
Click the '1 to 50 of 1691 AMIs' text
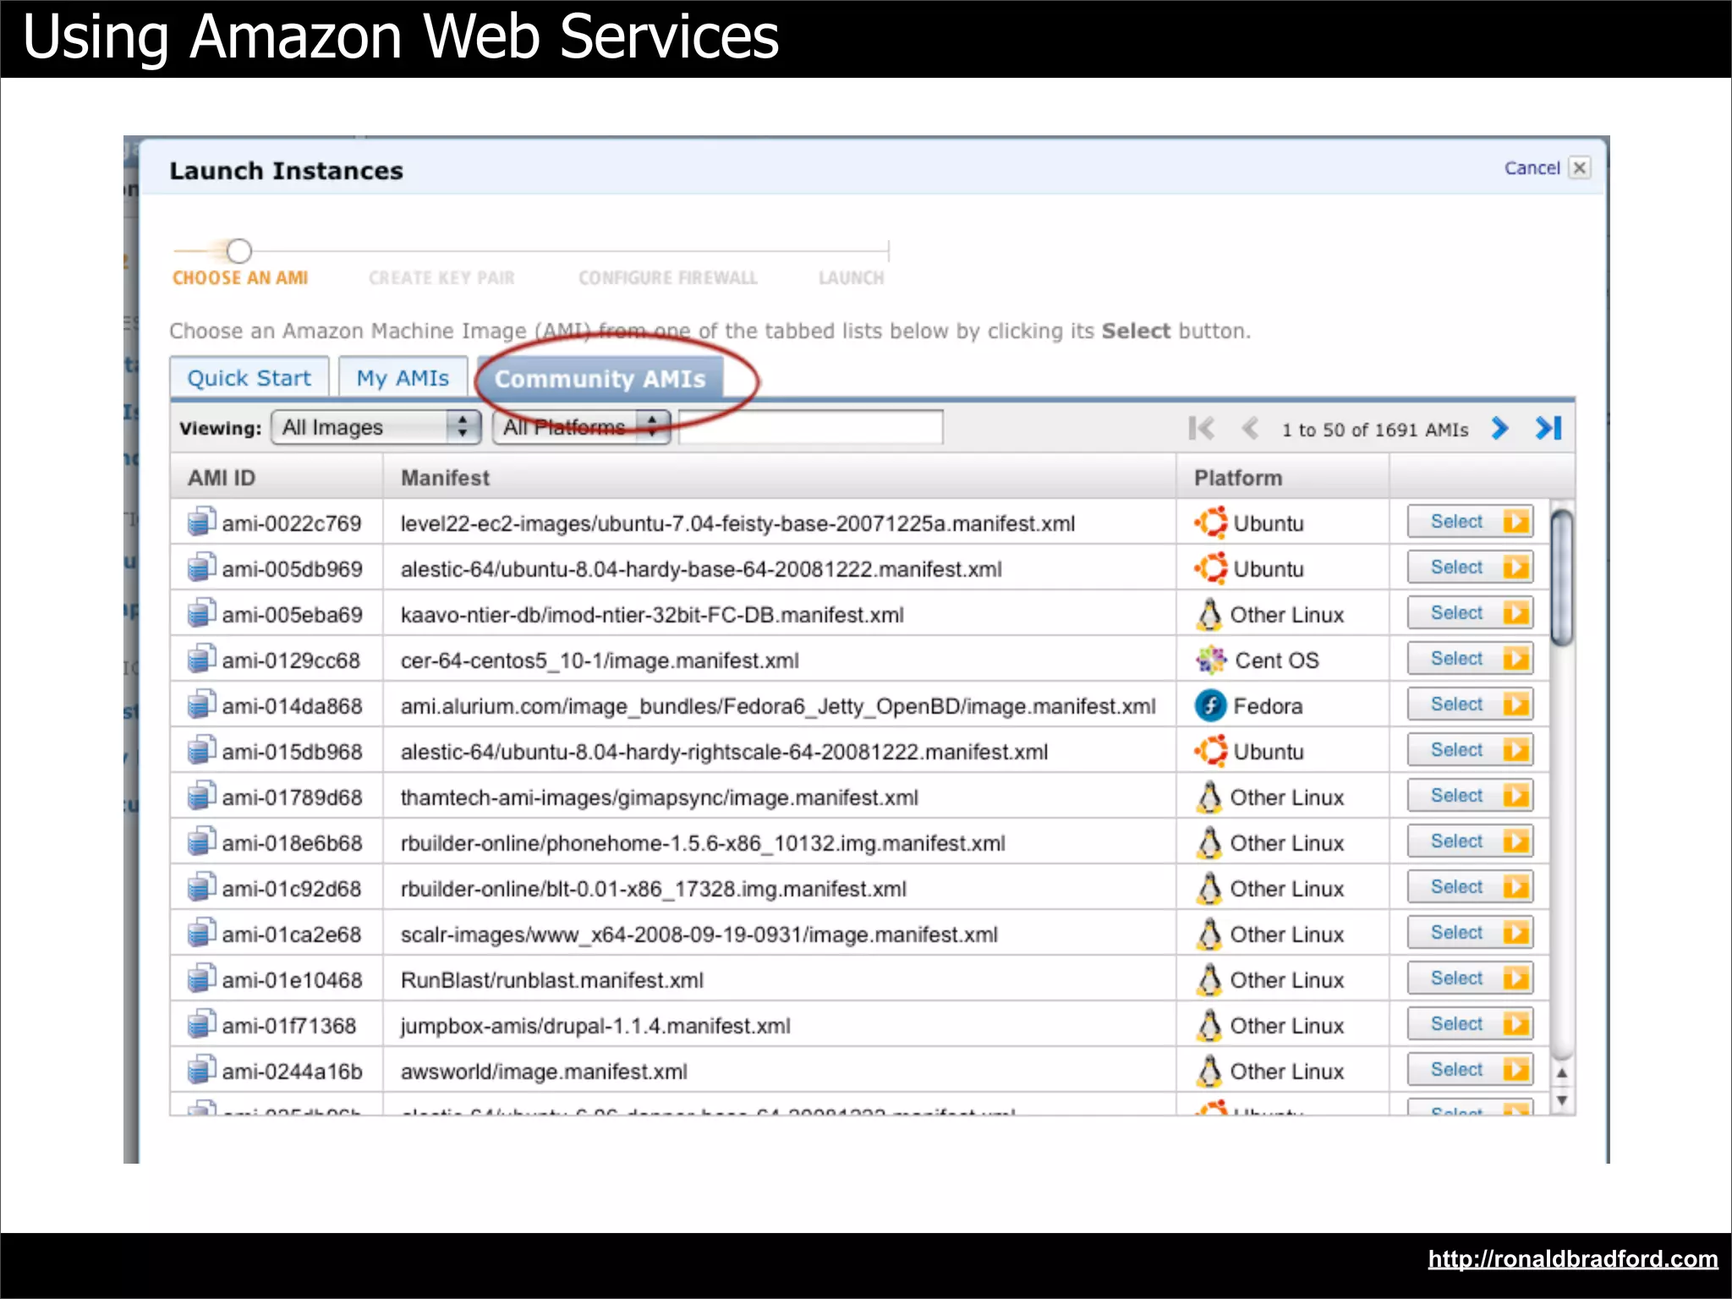click(x=1375, y=430)
